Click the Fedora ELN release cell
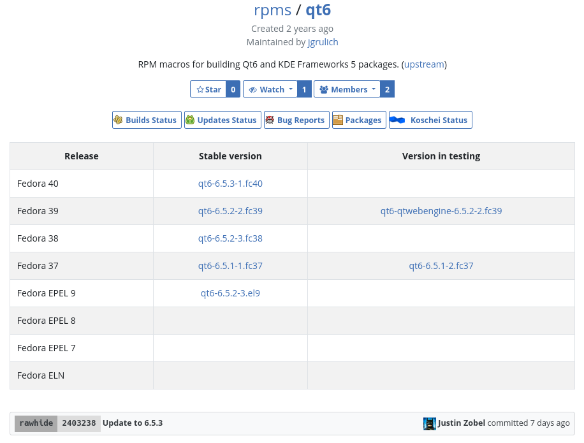 tap(82, 375)
